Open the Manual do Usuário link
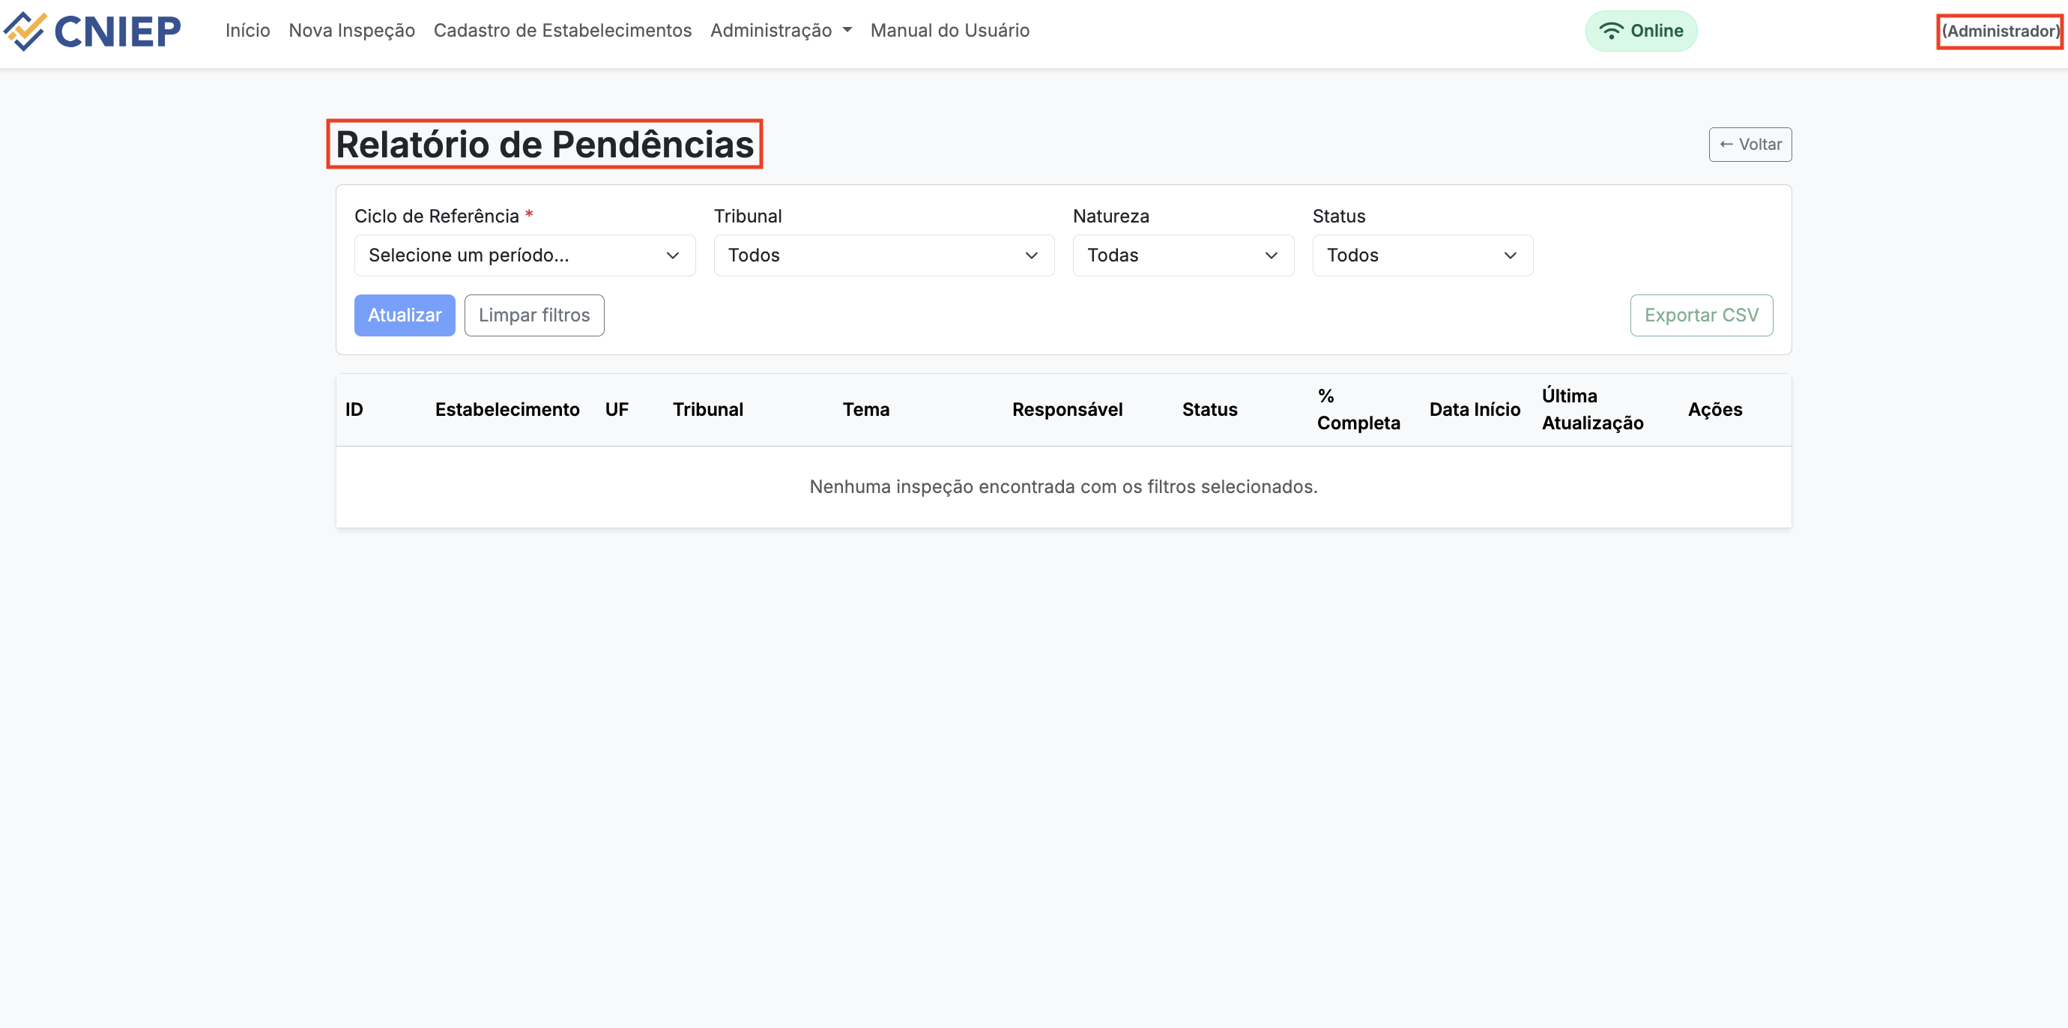The image size is (2068, 1028). [x=949, y=31]
